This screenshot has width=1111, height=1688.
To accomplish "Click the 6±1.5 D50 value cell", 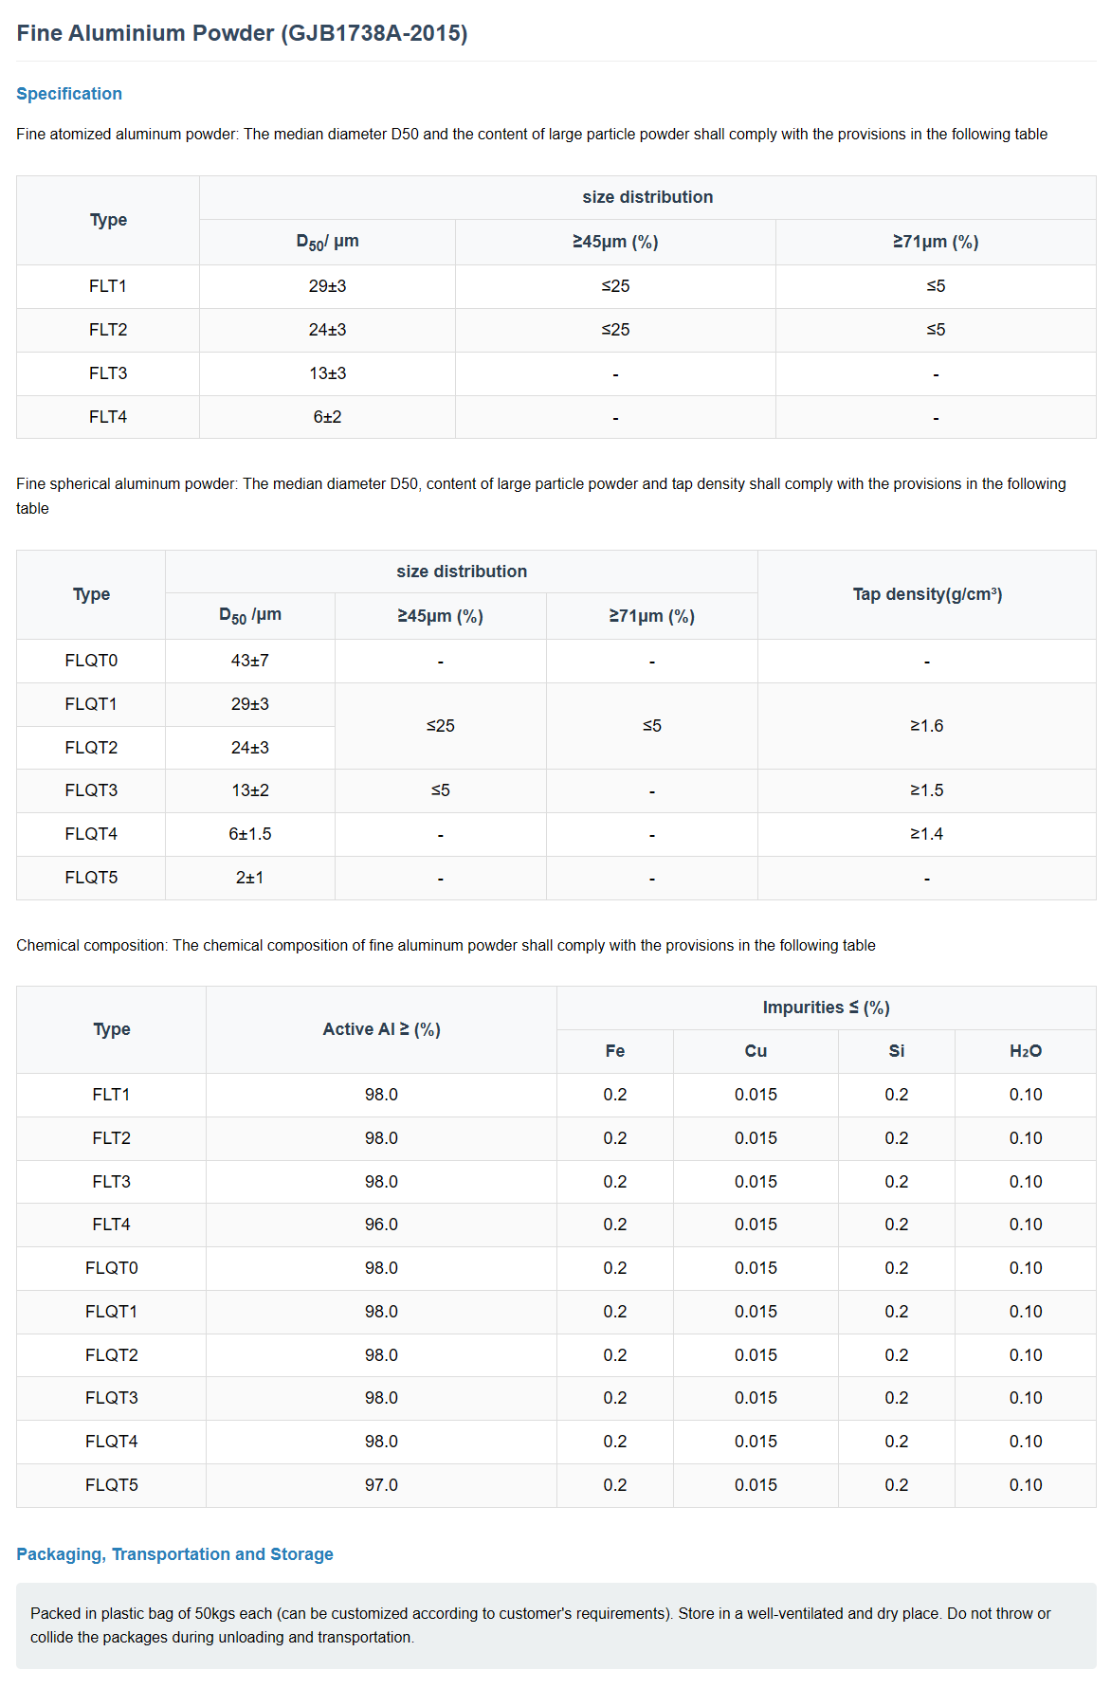I will (250, 834).
